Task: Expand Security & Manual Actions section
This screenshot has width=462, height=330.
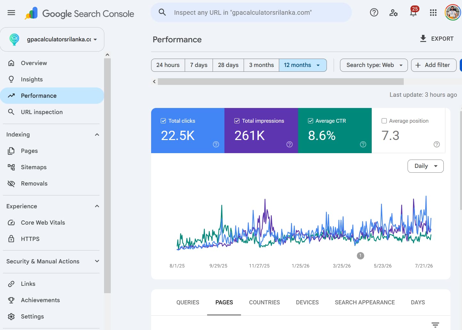Action: click(x=97, y=261)
